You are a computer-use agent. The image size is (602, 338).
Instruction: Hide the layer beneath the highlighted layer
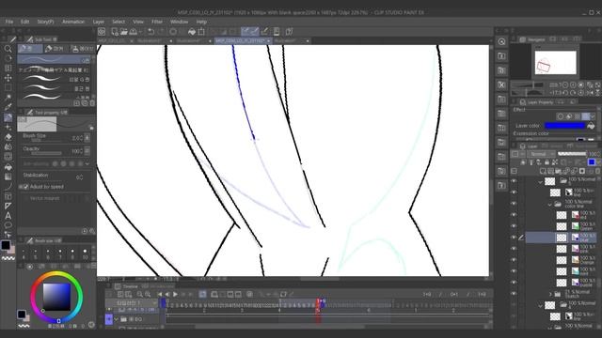514,248
